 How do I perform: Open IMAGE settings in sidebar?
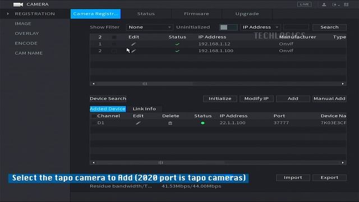[23, 24]
